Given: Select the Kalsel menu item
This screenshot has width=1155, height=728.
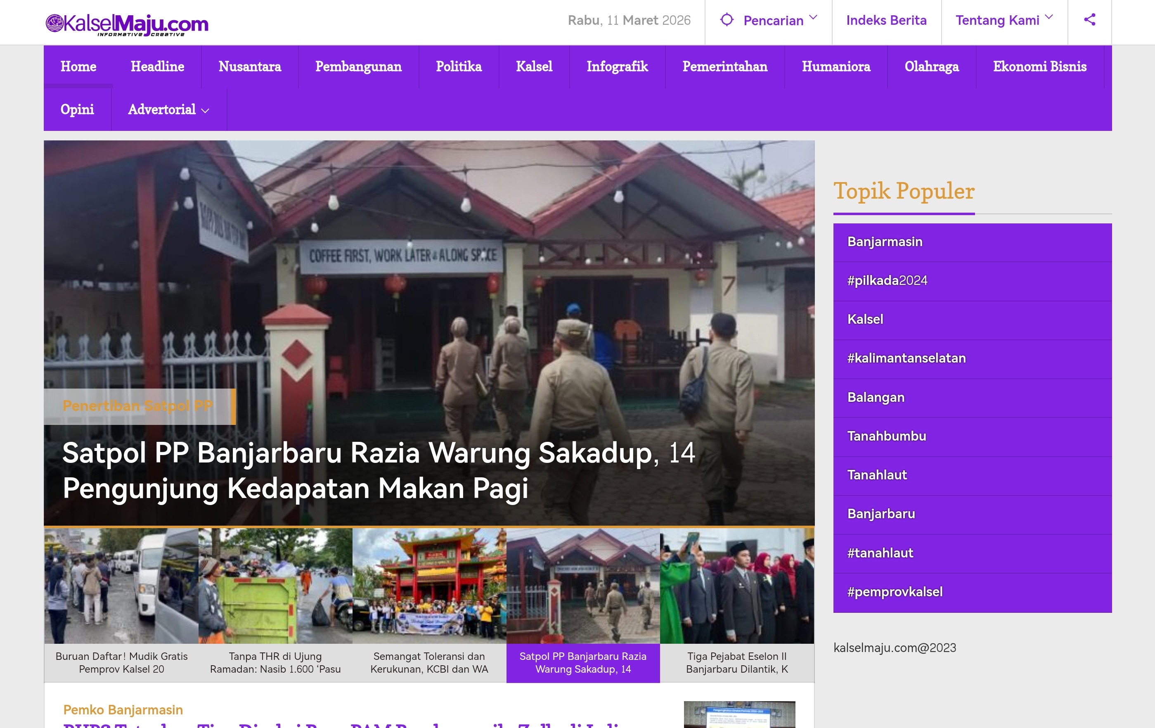Looking at the screenshot, I should pos(534,66).
